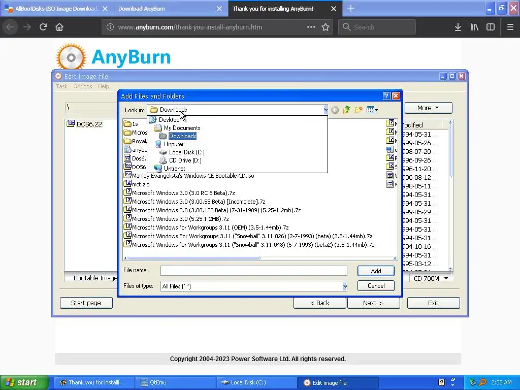
Task: Switch to Thank you for installi... taskbar item
Action: click(x=94, y=382)
